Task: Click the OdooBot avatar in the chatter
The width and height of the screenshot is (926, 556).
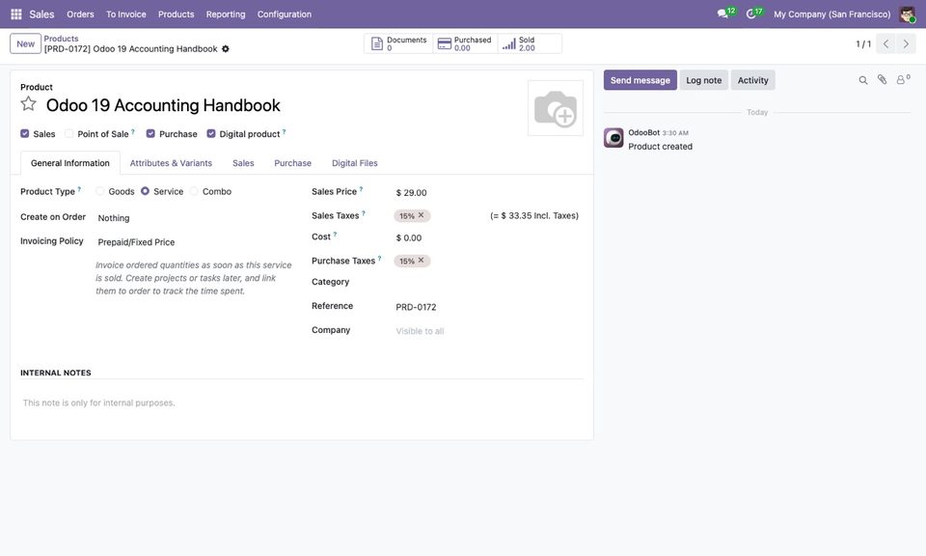Action: point(613,138)
